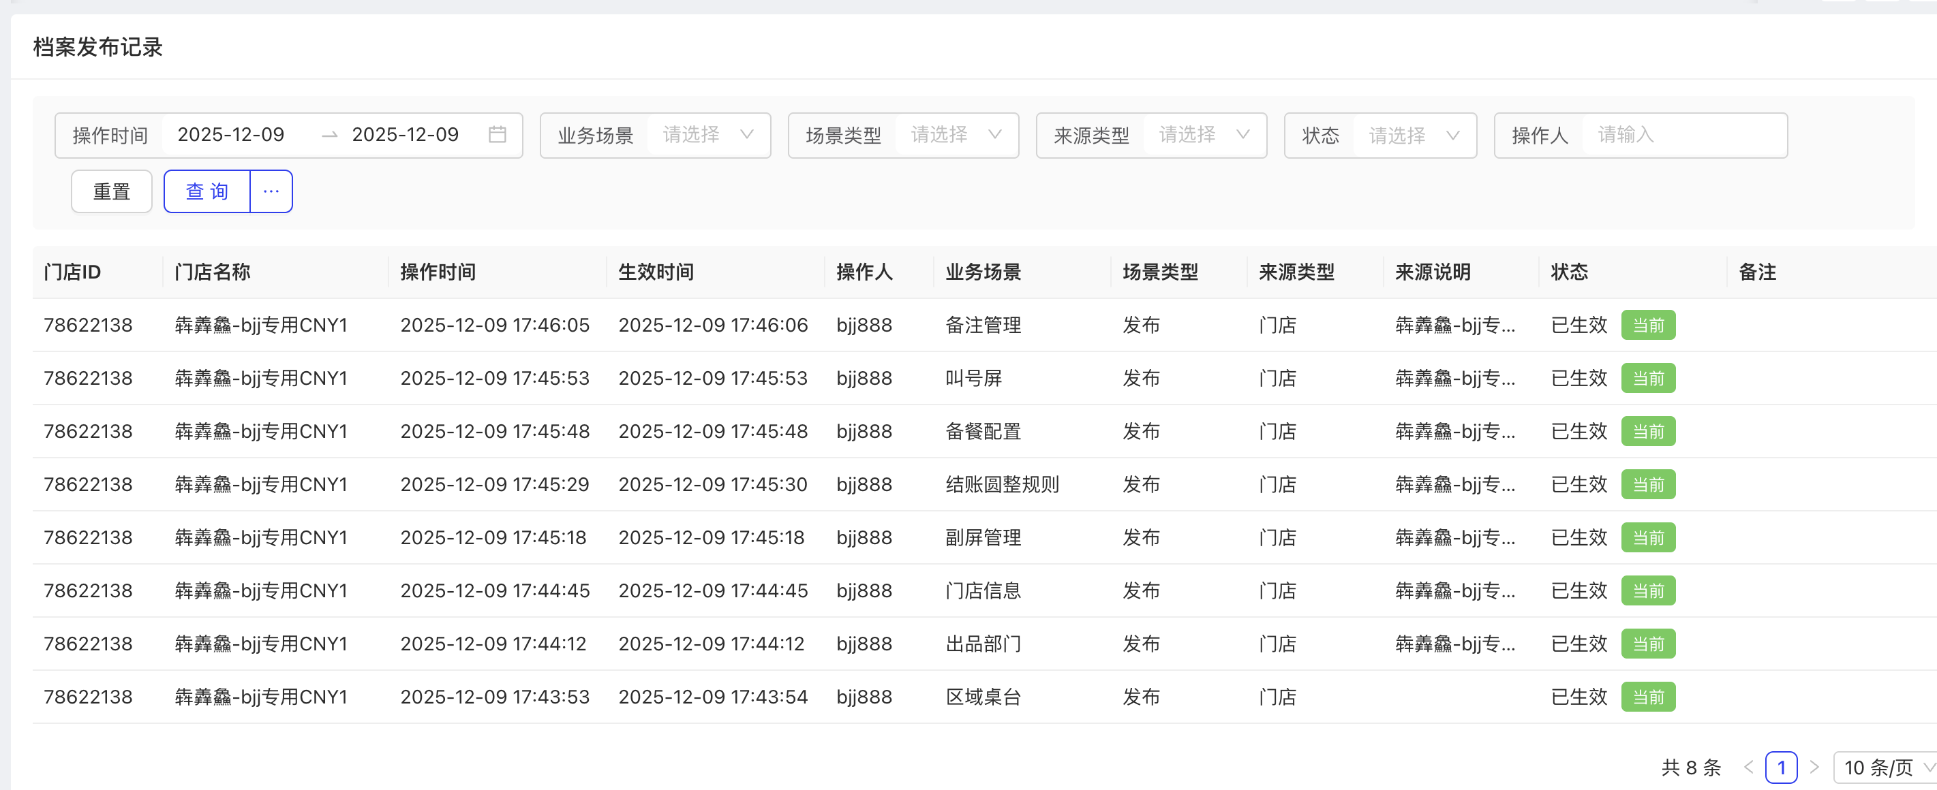Select page 1 in pagination
The height and width of the screenshot is (790, 1937).
click(1781, 767)
